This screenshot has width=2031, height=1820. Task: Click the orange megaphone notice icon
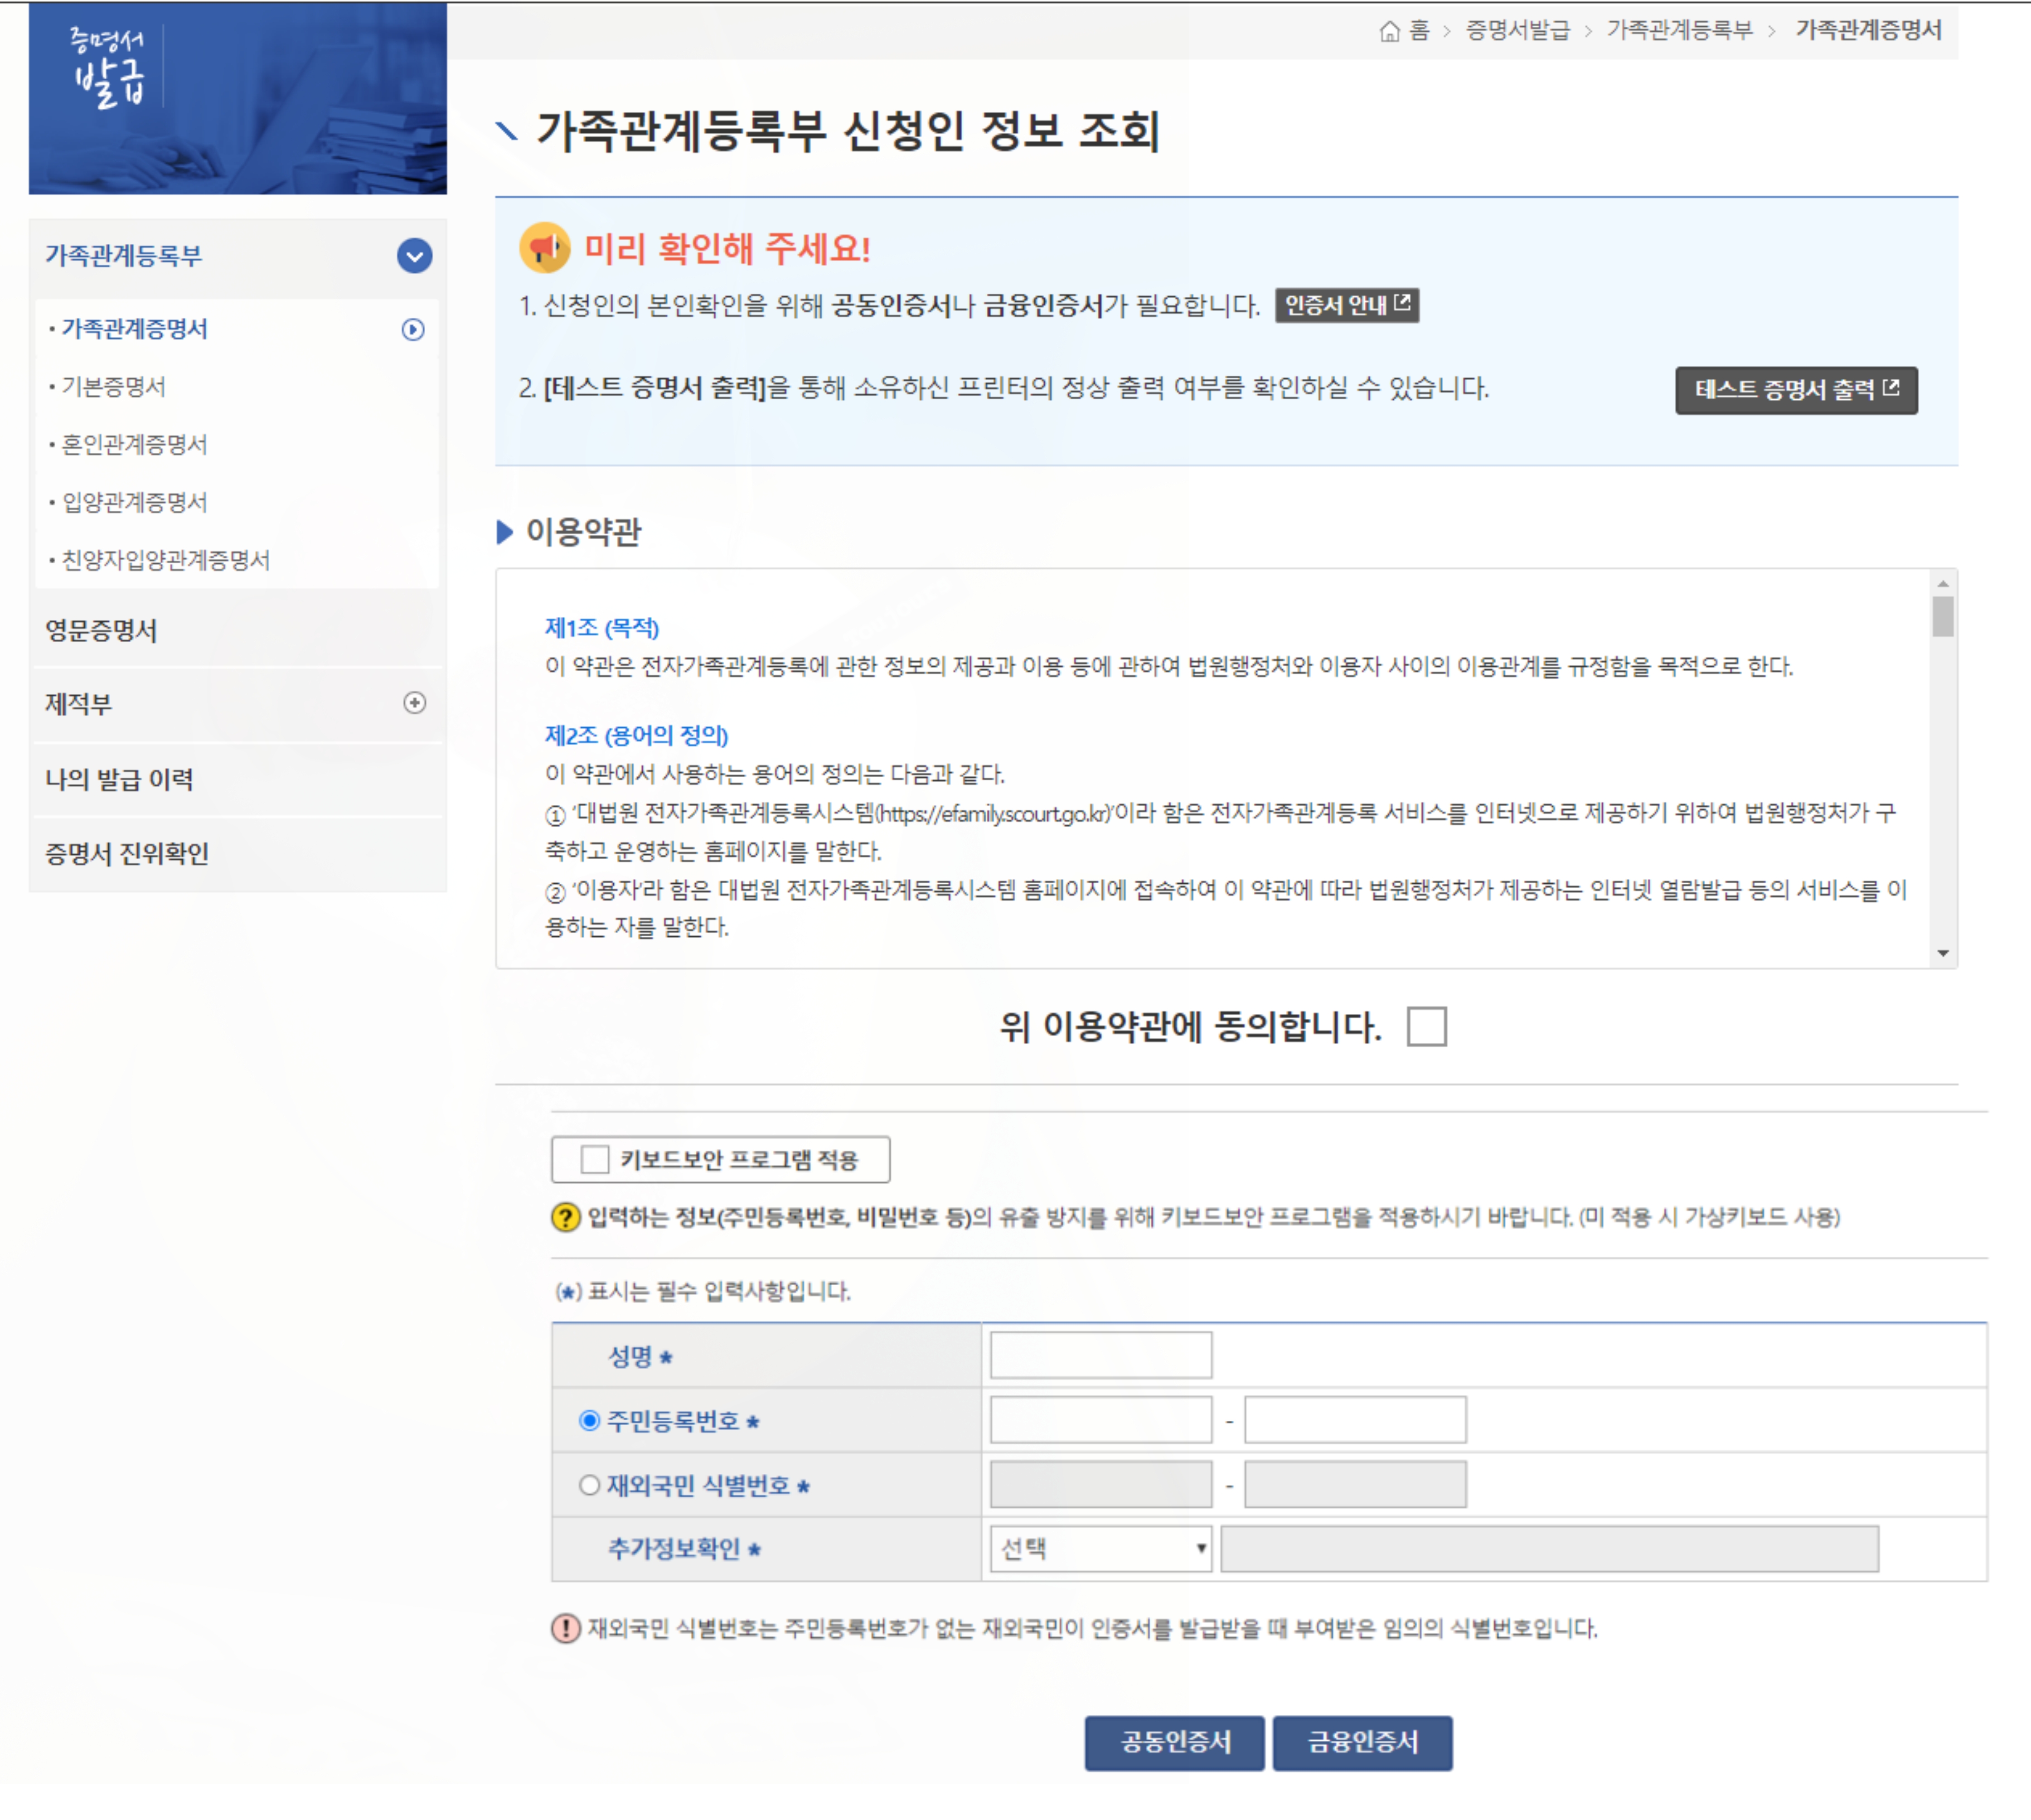[x=544, y=247]
